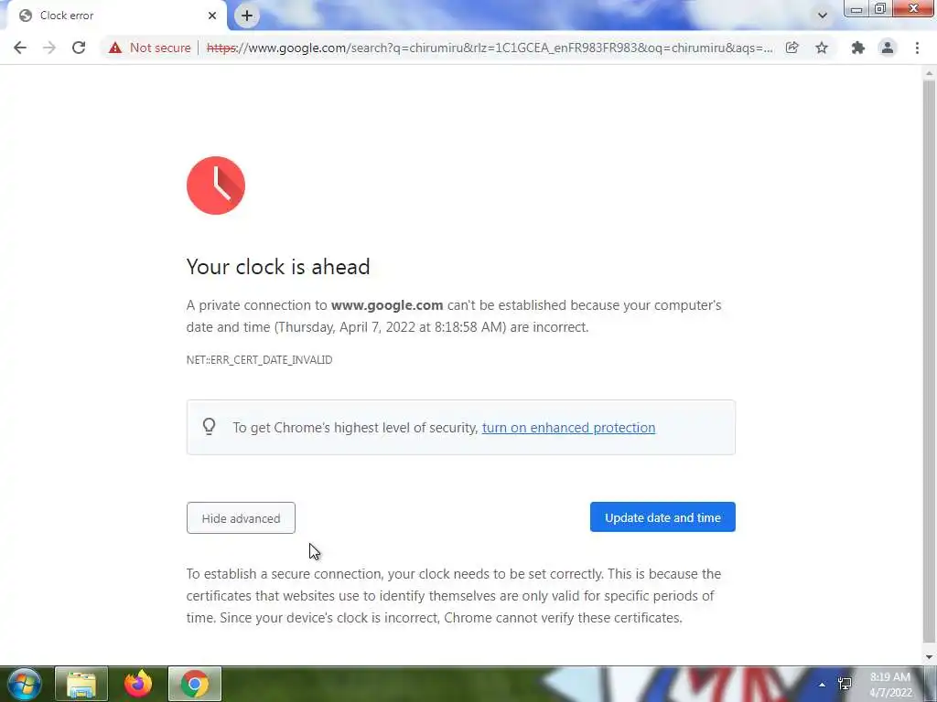Open a new tab with plus button

click(x=247, y=16)
